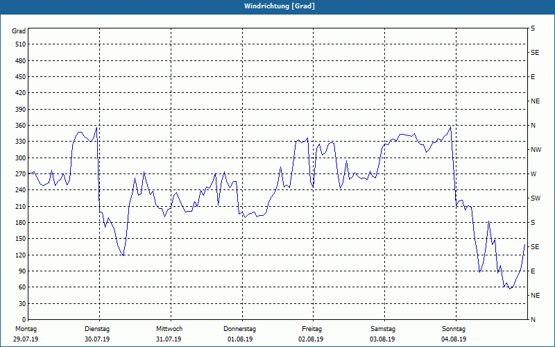Viewport: 555px width, 347px height.
Task: Click the 420 y-axis value
Action: (21, 93)
